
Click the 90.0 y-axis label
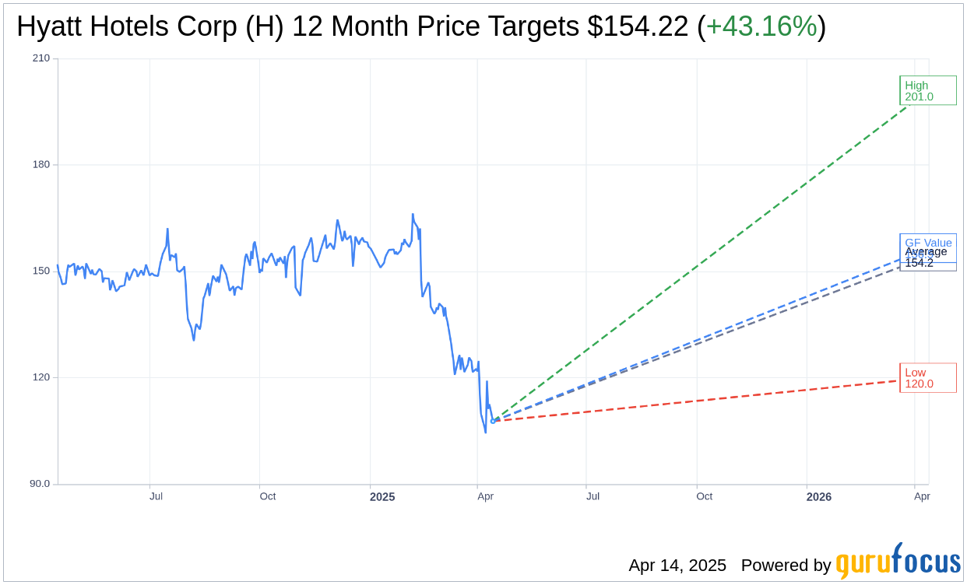click(39, 484)
